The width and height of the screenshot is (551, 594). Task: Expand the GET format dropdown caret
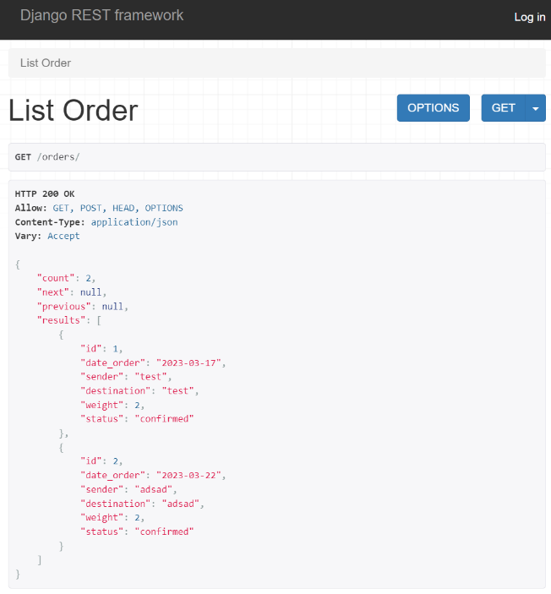535,108
